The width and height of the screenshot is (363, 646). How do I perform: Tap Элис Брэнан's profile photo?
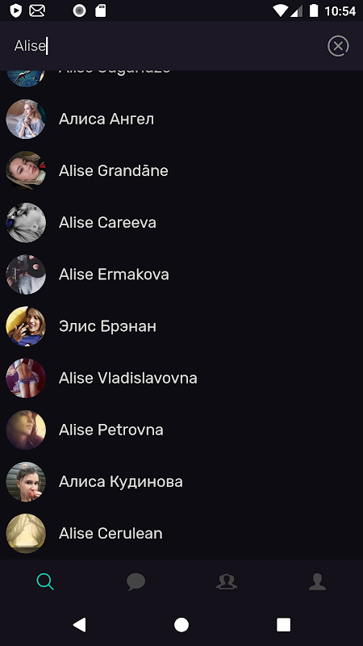tap(26, 326)
